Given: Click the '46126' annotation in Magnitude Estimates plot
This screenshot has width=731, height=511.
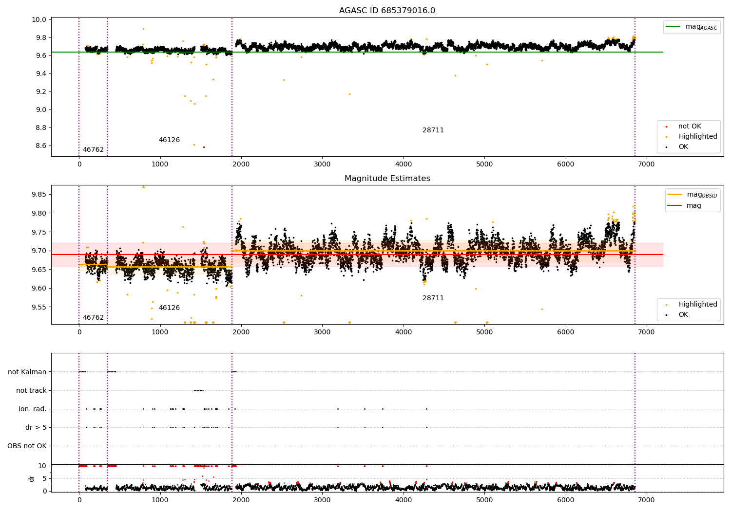Looking at the screenshot, I should (x=169, y=308).
